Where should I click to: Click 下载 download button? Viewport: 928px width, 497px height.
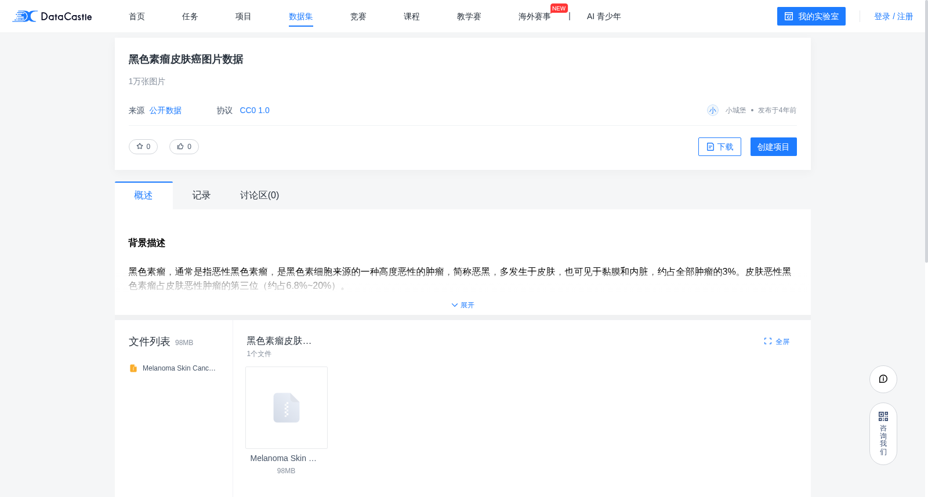pyautogui.click(x=720, y=147)
